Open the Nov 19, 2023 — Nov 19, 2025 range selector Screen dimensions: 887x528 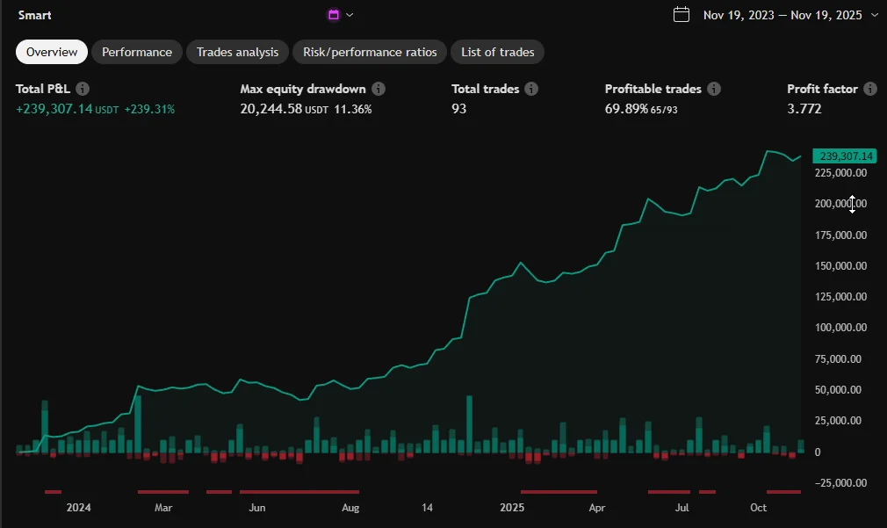pyautogui.click(x=784, y=14)
